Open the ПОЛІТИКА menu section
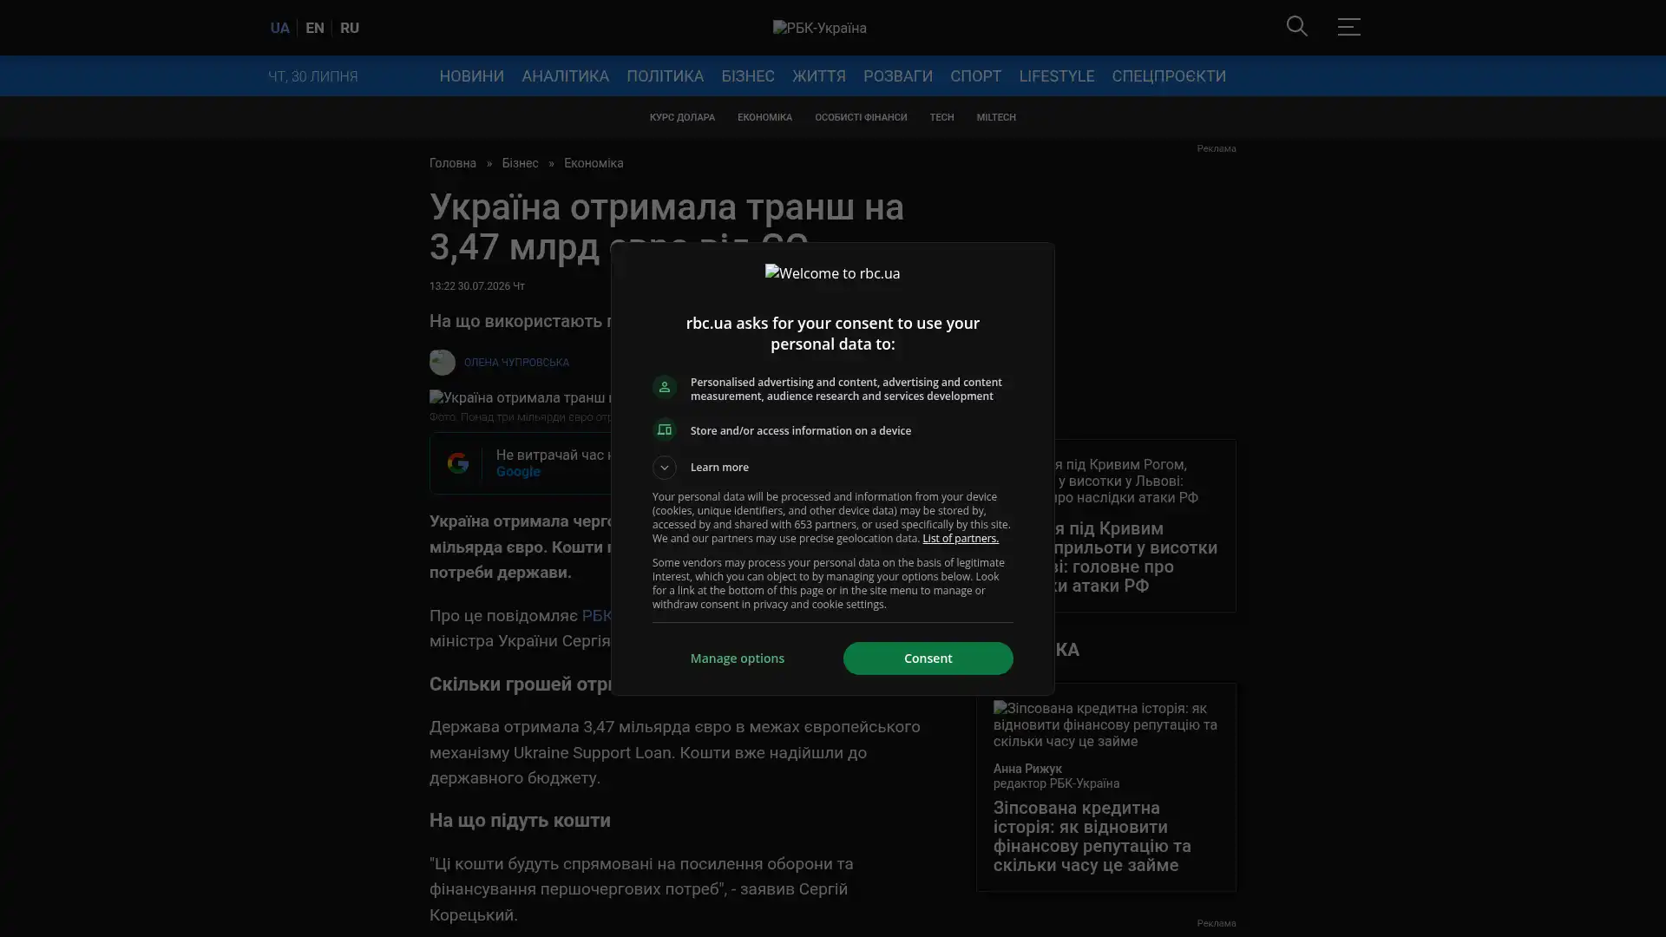Screen dimensions: 1666x937 click(x=666, y=76)
